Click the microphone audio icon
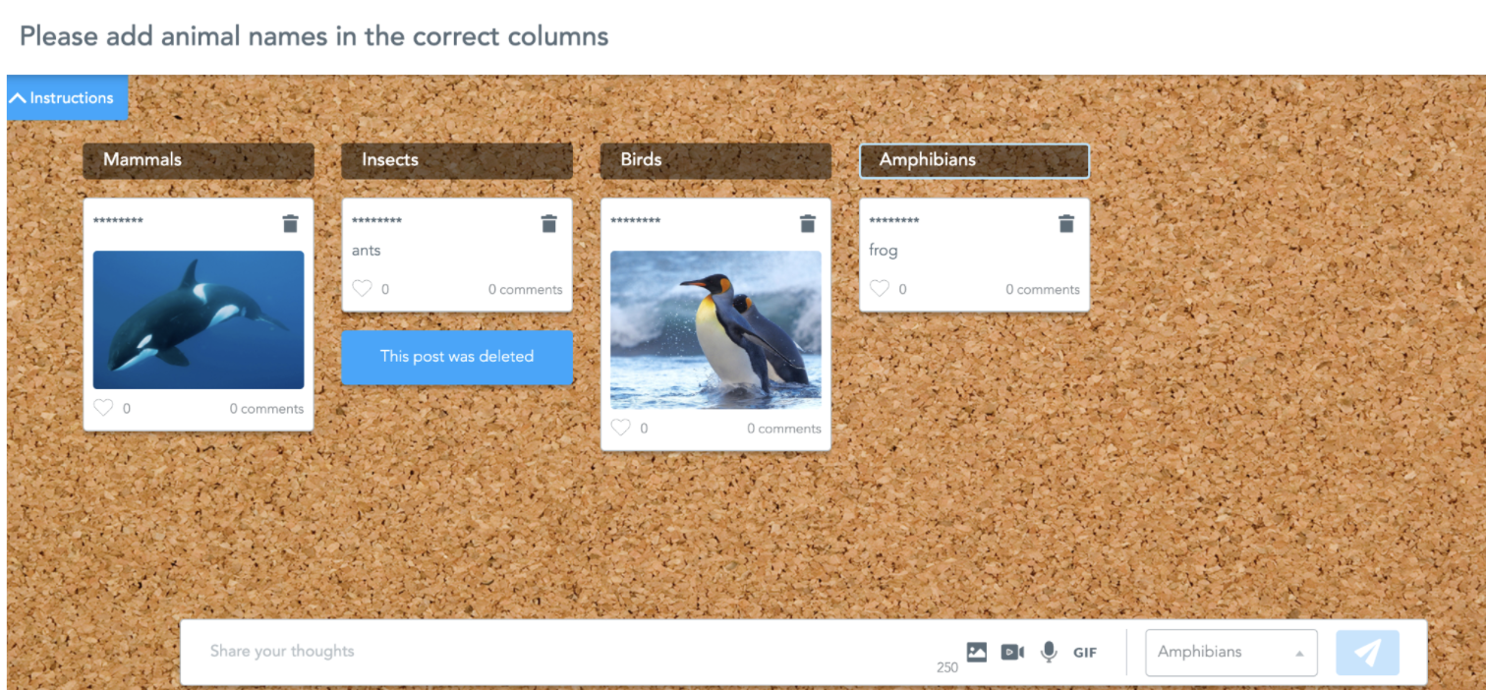The width and height of the screenshot is (1486, 690). [1049, 652]
